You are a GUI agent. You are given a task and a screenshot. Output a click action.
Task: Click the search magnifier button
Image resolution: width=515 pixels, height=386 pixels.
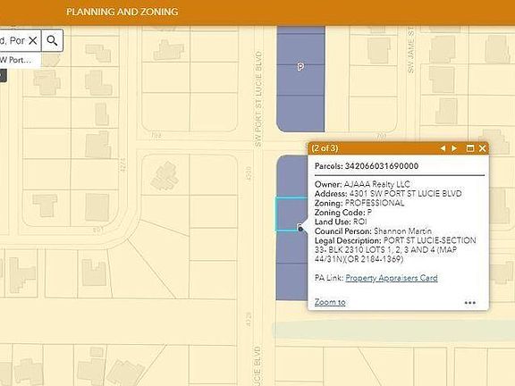pos(52,40)
